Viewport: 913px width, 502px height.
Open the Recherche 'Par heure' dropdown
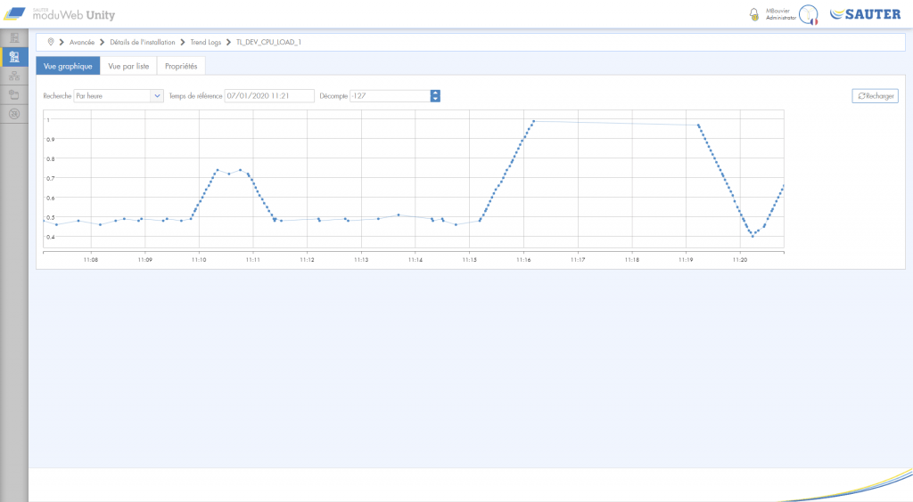coord(119,96)
